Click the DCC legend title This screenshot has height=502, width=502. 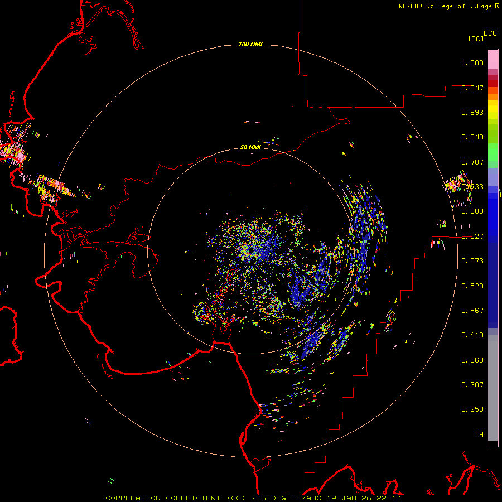tap(490, 33)
